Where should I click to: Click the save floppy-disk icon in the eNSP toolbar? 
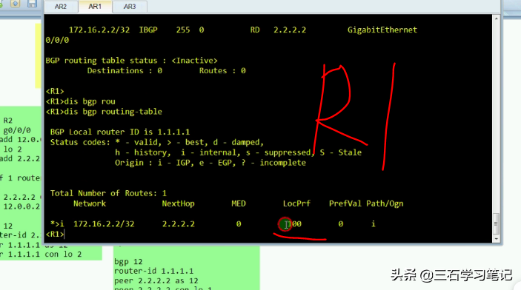tap(32, 3)
